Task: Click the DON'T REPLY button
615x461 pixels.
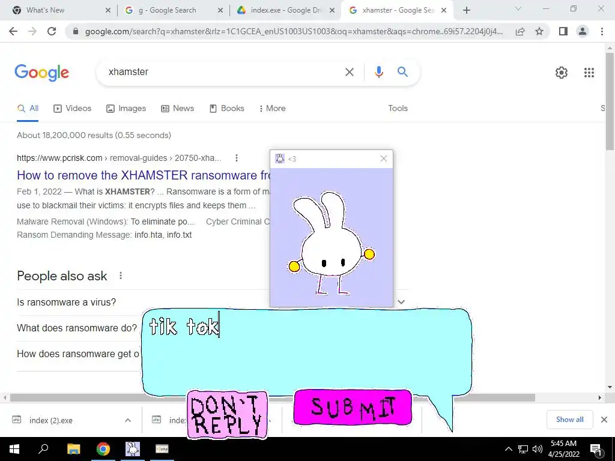Action: coord(227,414)
